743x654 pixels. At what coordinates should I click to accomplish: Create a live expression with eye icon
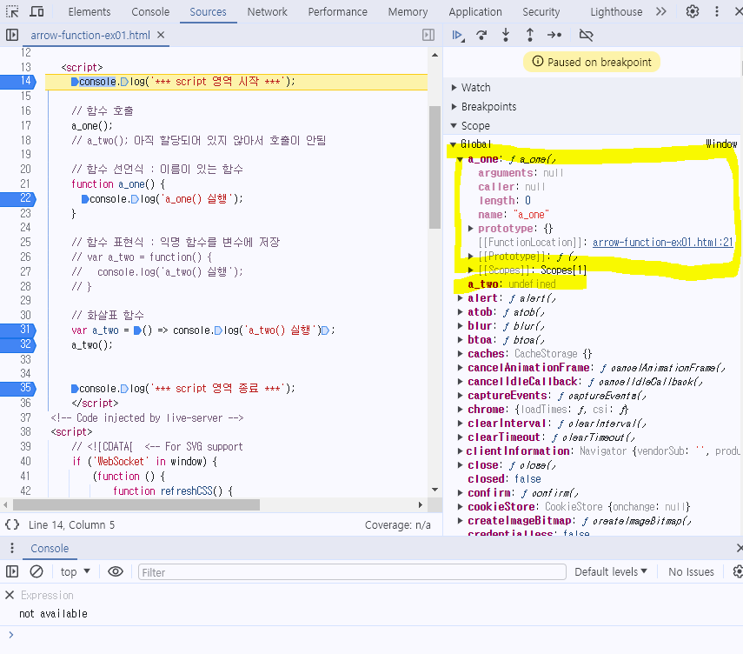(116, 572)
